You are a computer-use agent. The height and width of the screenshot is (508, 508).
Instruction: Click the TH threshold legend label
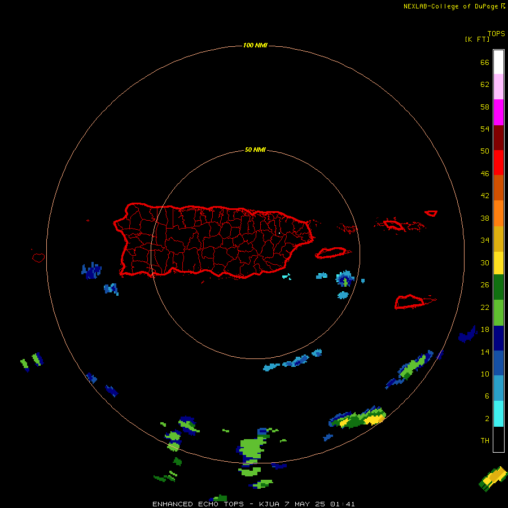click(485, 440)
